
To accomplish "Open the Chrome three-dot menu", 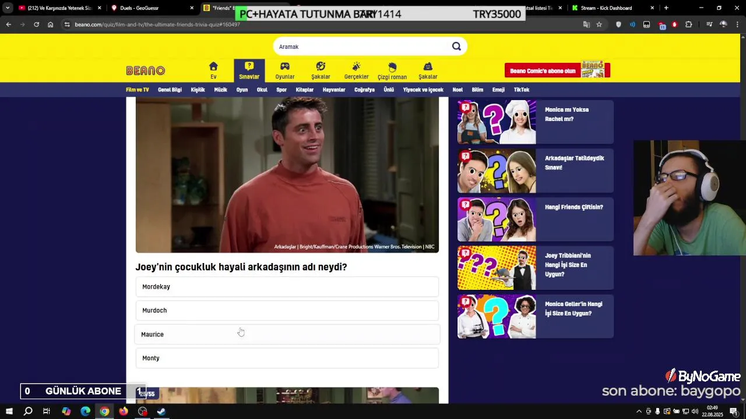I will click(x=738, y=24).
